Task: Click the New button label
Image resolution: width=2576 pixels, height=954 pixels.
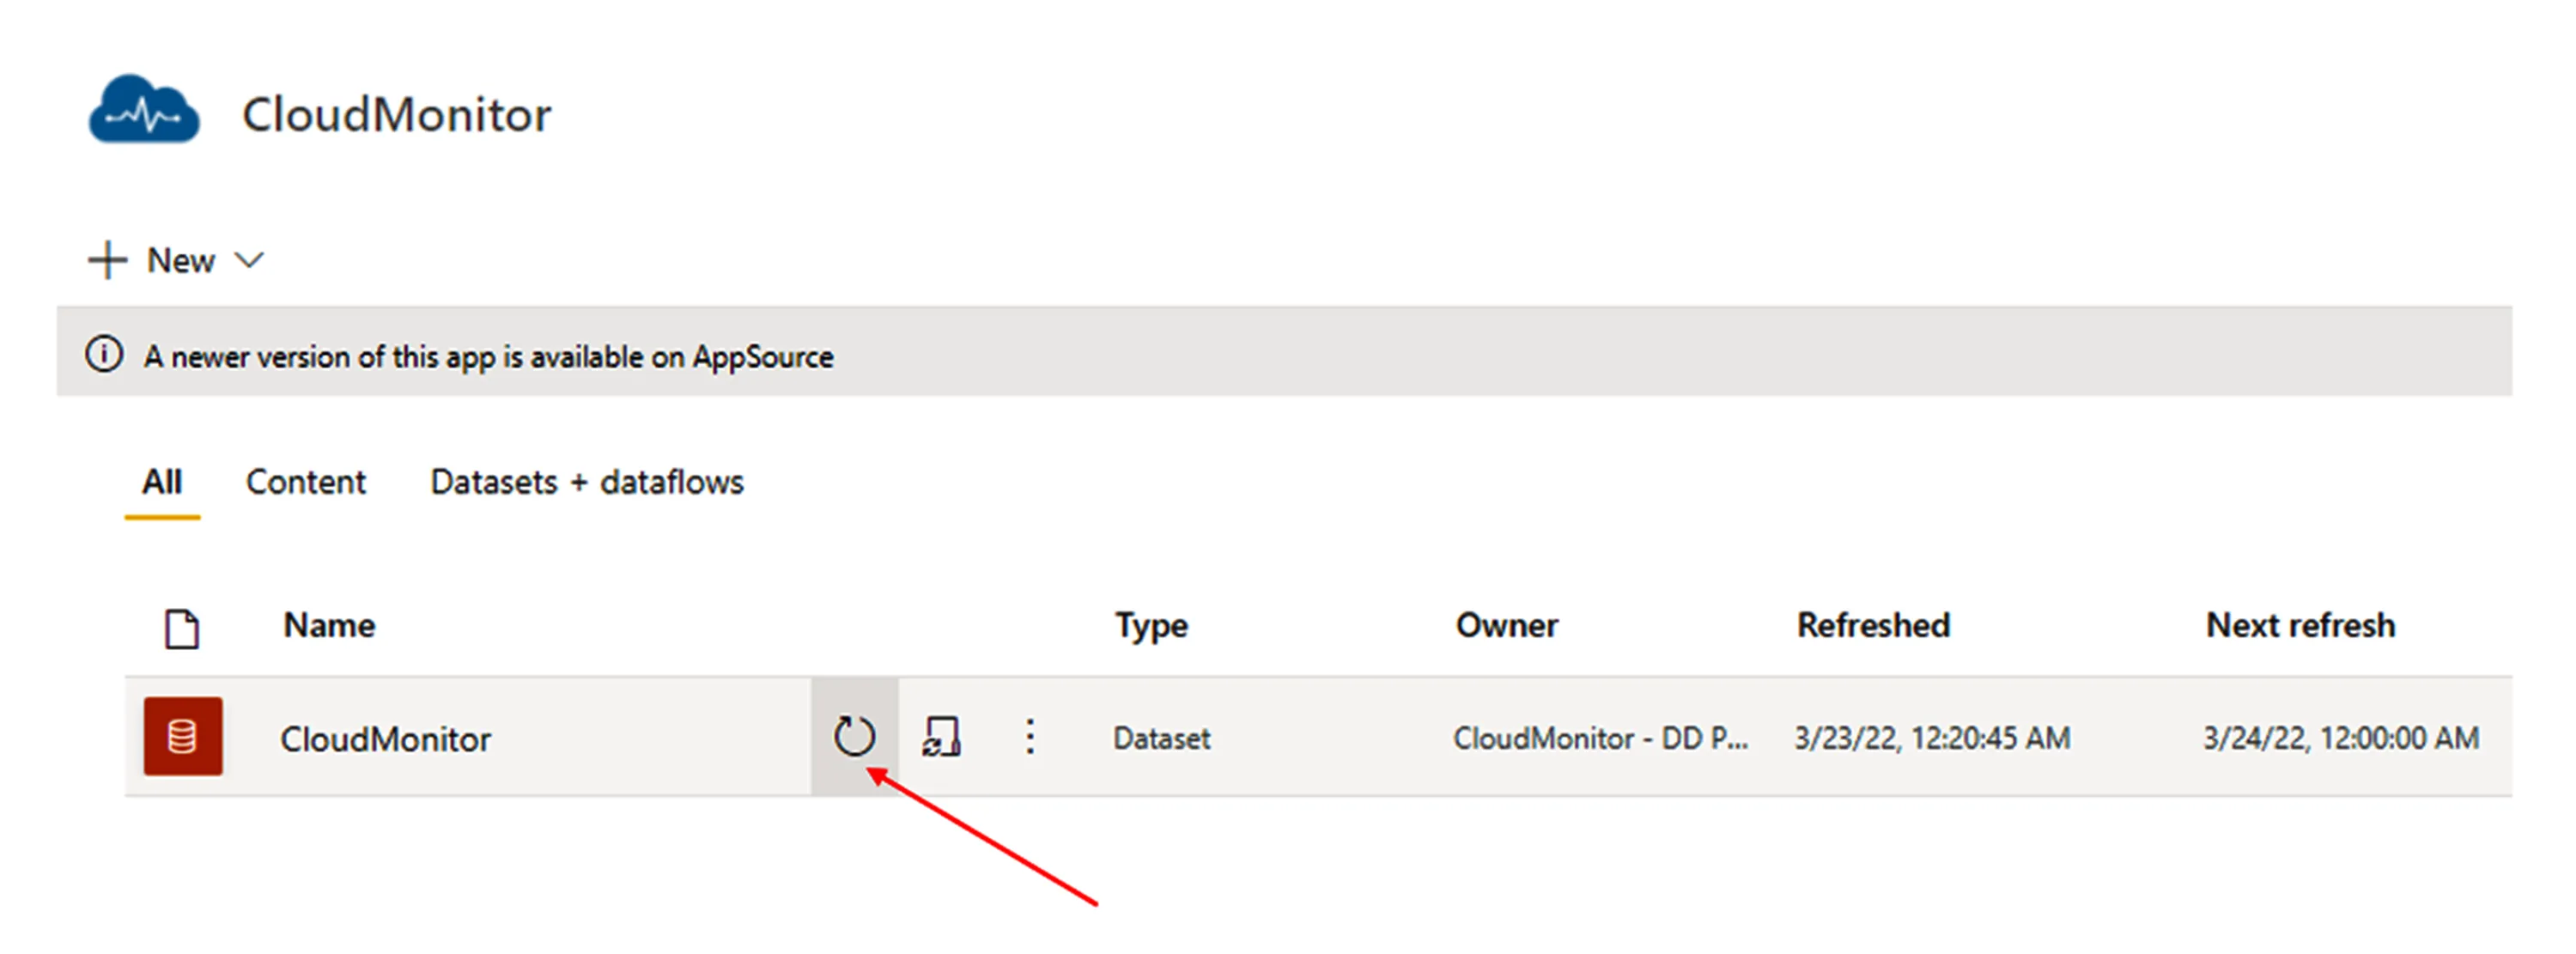Action: tap(181, 260)
